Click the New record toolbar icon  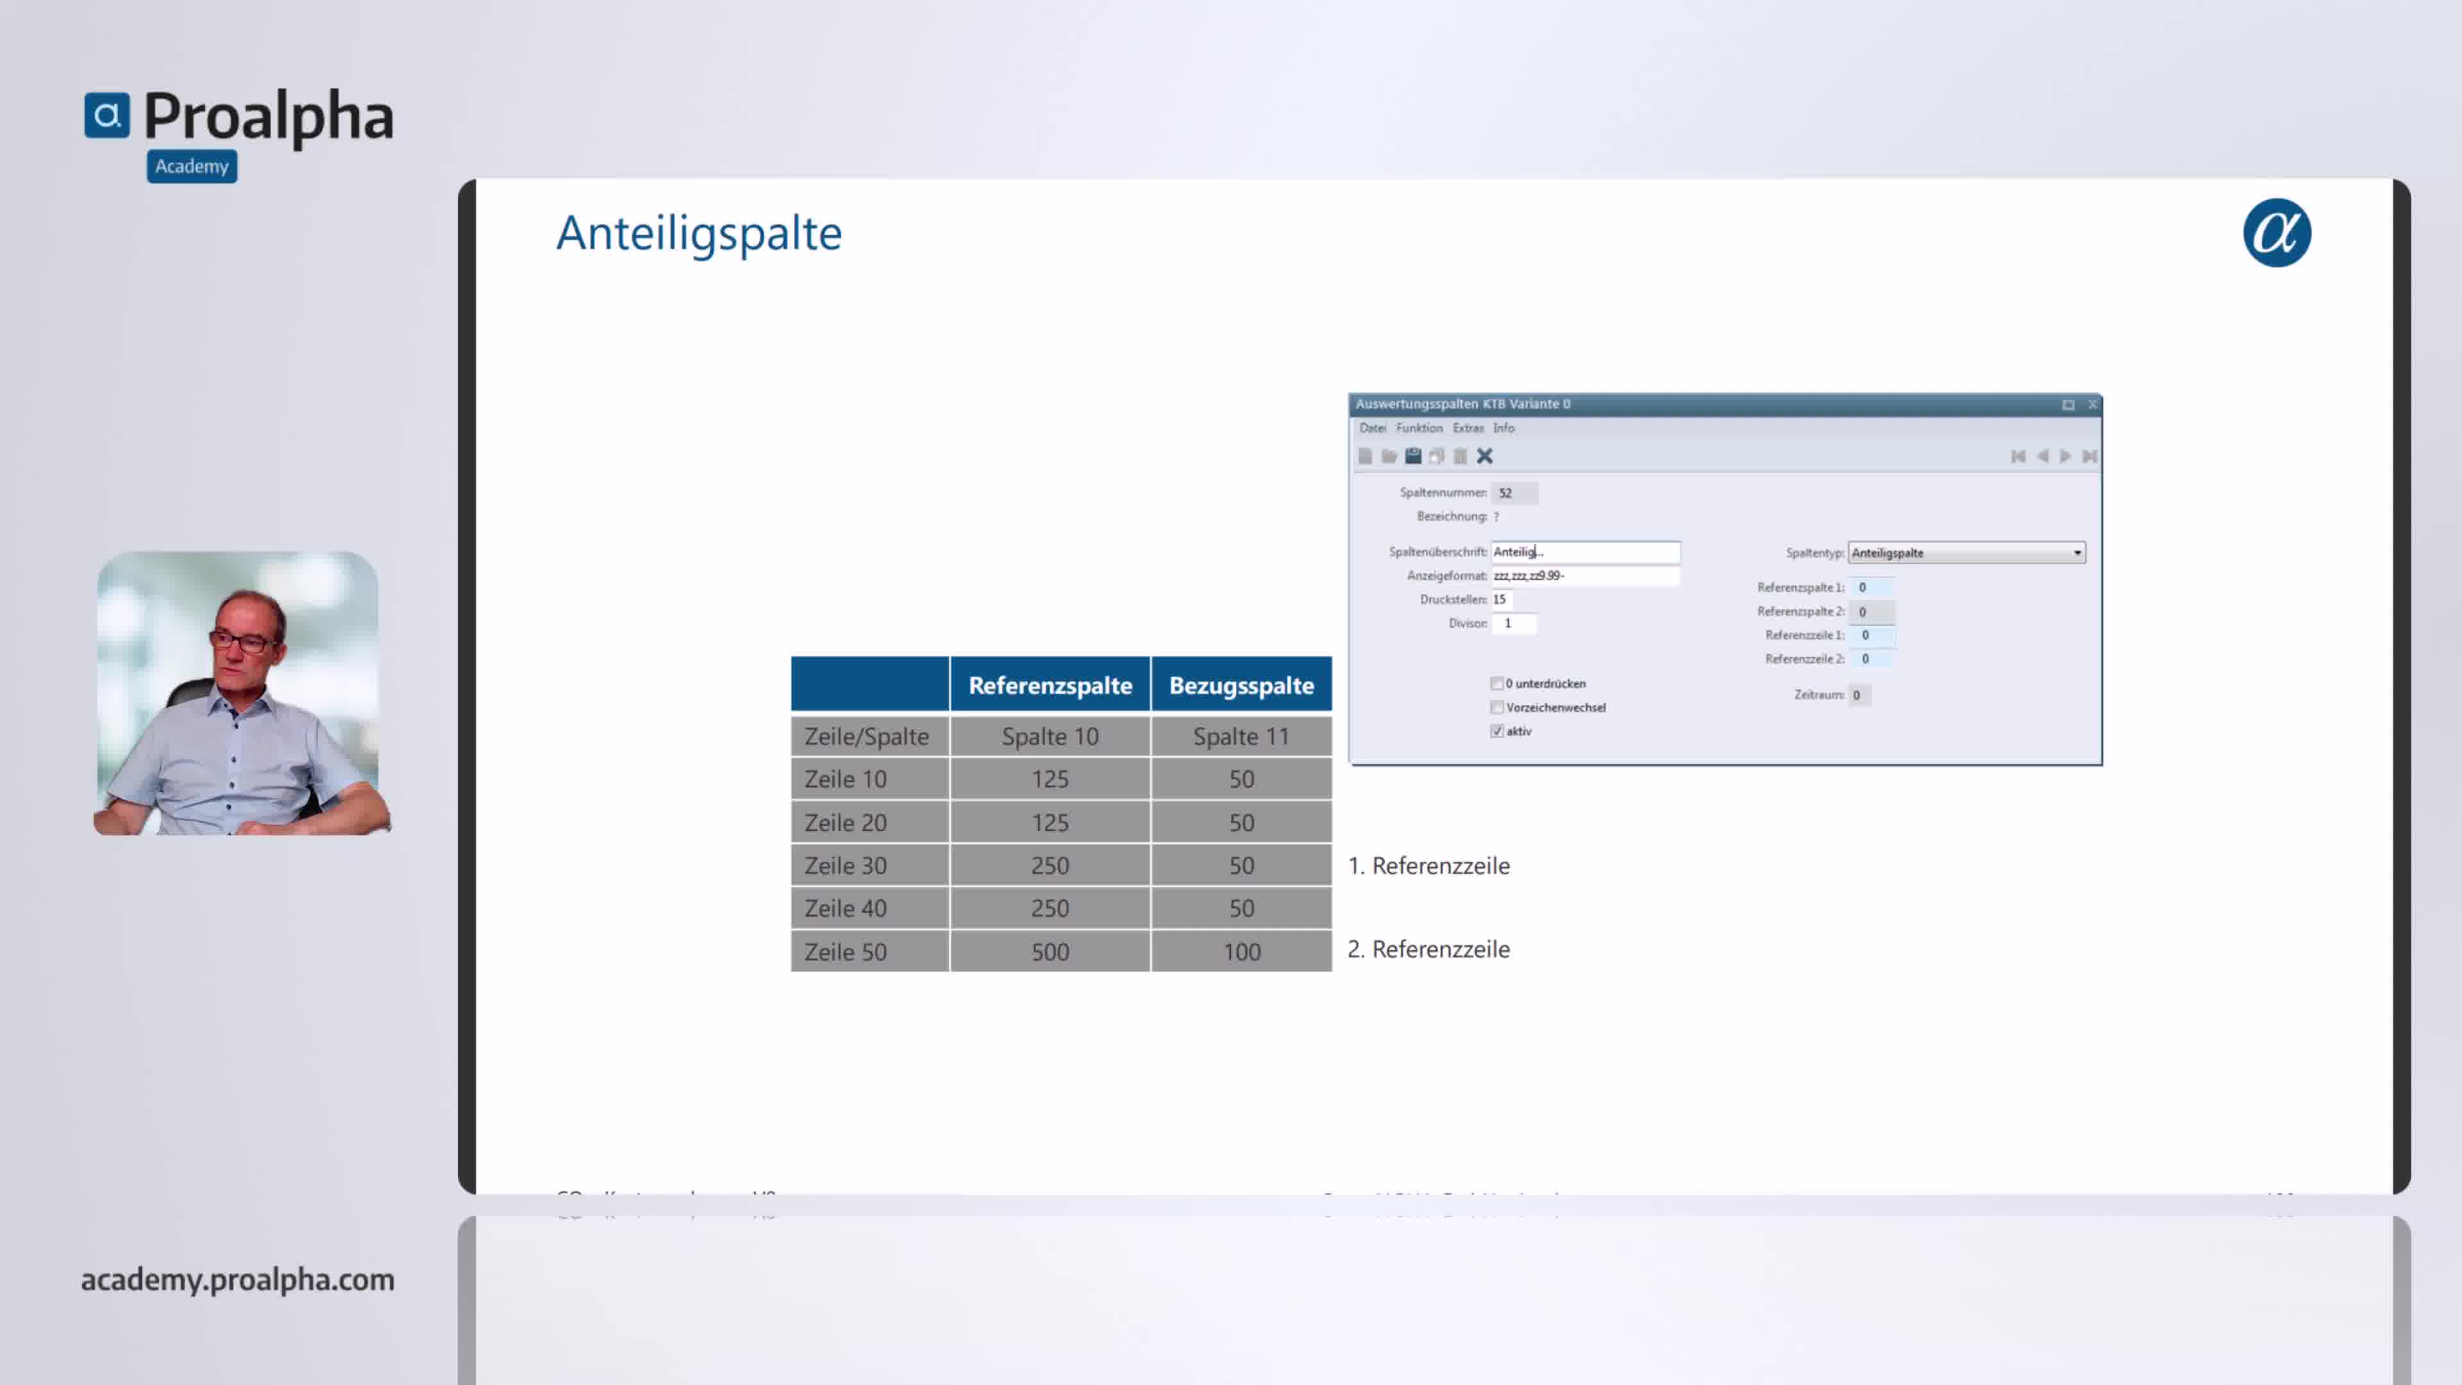(1366, 456)
